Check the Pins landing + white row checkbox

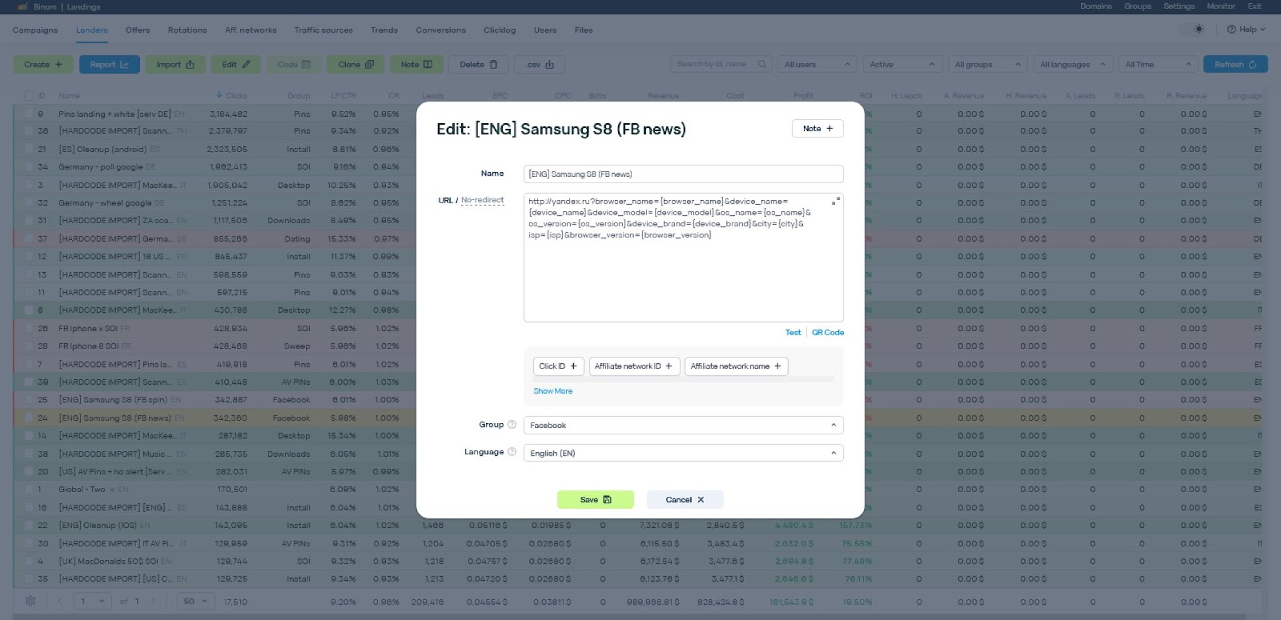(x=28, y=114)
